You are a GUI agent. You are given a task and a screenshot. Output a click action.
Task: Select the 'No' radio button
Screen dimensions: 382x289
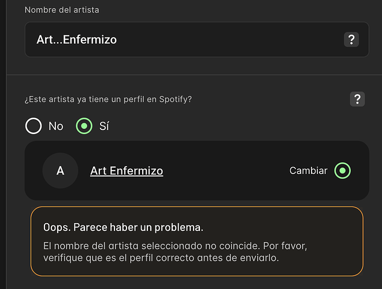[34, 125]
